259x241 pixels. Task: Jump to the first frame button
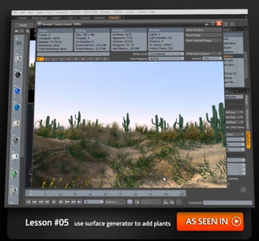28,202
